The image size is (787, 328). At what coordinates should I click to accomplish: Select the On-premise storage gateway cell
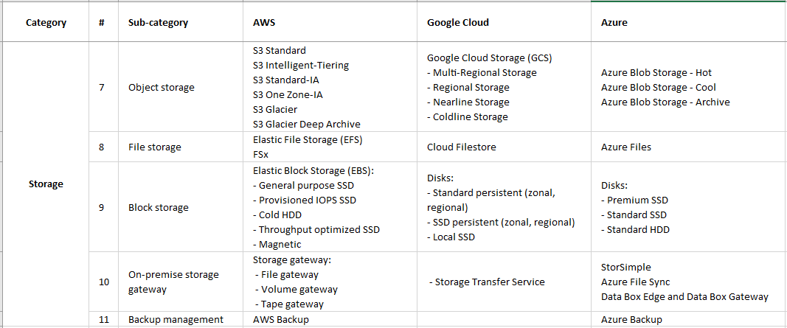point(173,282)
